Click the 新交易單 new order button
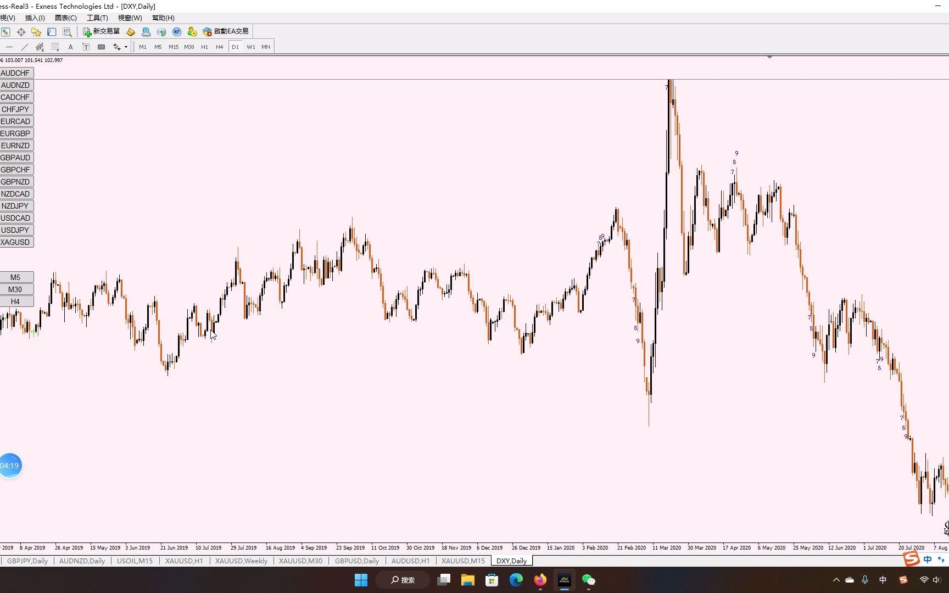The width and height of the screenshot is (949, 593). 102,32
